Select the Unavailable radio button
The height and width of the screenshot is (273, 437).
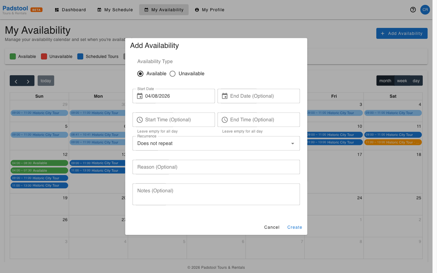pyautogui.click(x=172, y=74)
